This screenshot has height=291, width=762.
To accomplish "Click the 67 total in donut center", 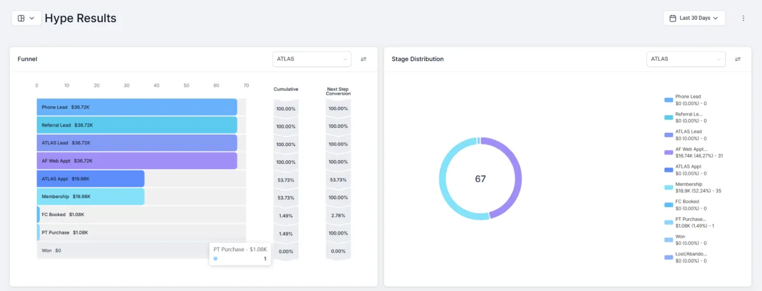I will coord(481,179).
